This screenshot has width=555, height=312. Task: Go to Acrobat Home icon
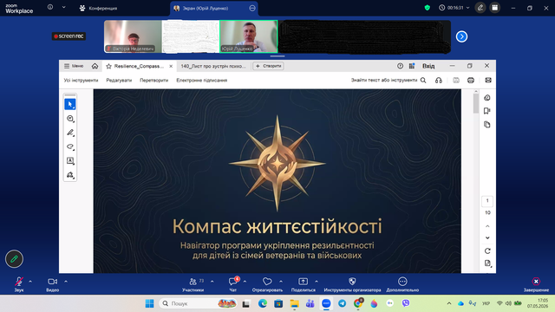tap(95, 66)
